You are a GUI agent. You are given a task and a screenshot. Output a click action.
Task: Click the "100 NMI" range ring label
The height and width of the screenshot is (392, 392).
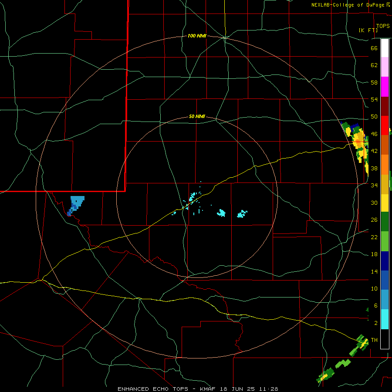pyautogui.click(x=197, y=36)
